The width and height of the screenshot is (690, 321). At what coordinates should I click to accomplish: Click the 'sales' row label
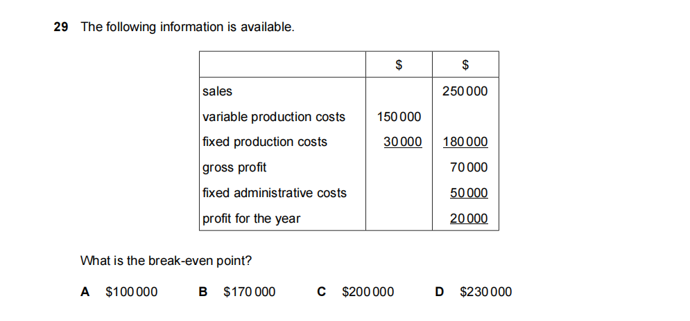click(217, 91)
